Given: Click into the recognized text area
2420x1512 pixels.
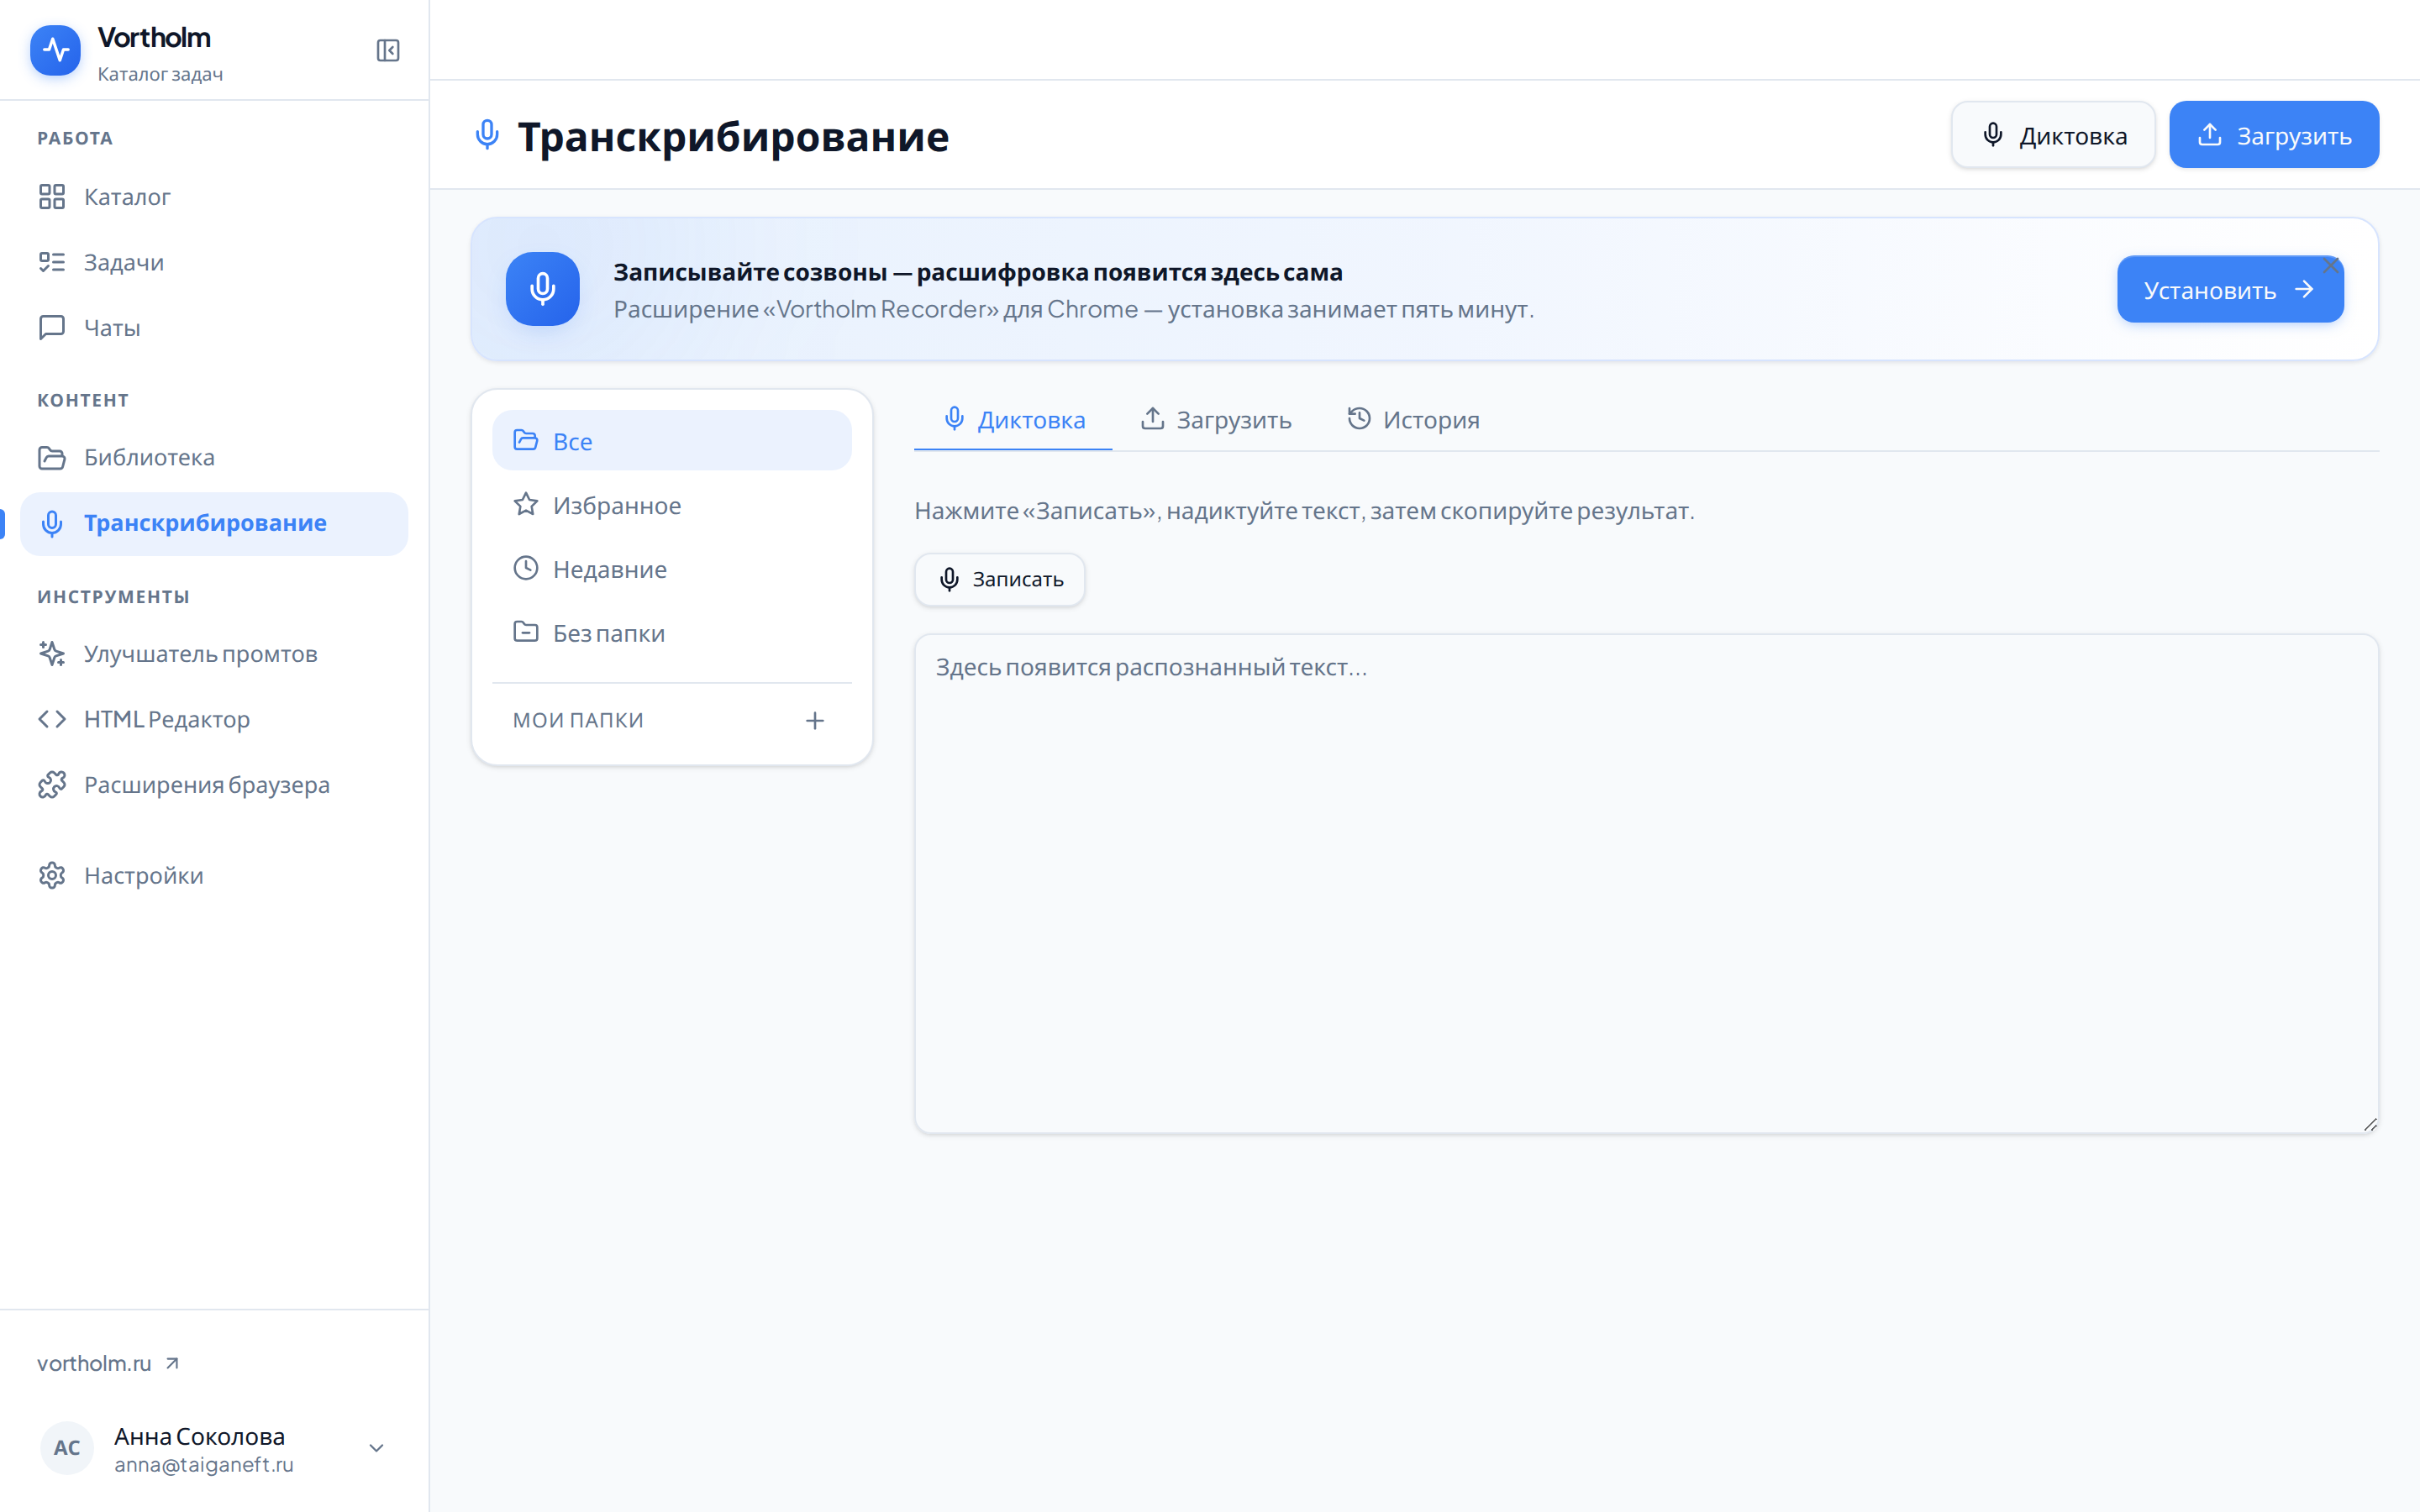Looking at the screenshot, I should 1646,884.
